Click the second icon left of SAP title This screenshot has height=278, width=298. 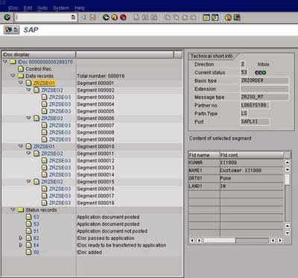pyautogui.click(x=16, y=30)
